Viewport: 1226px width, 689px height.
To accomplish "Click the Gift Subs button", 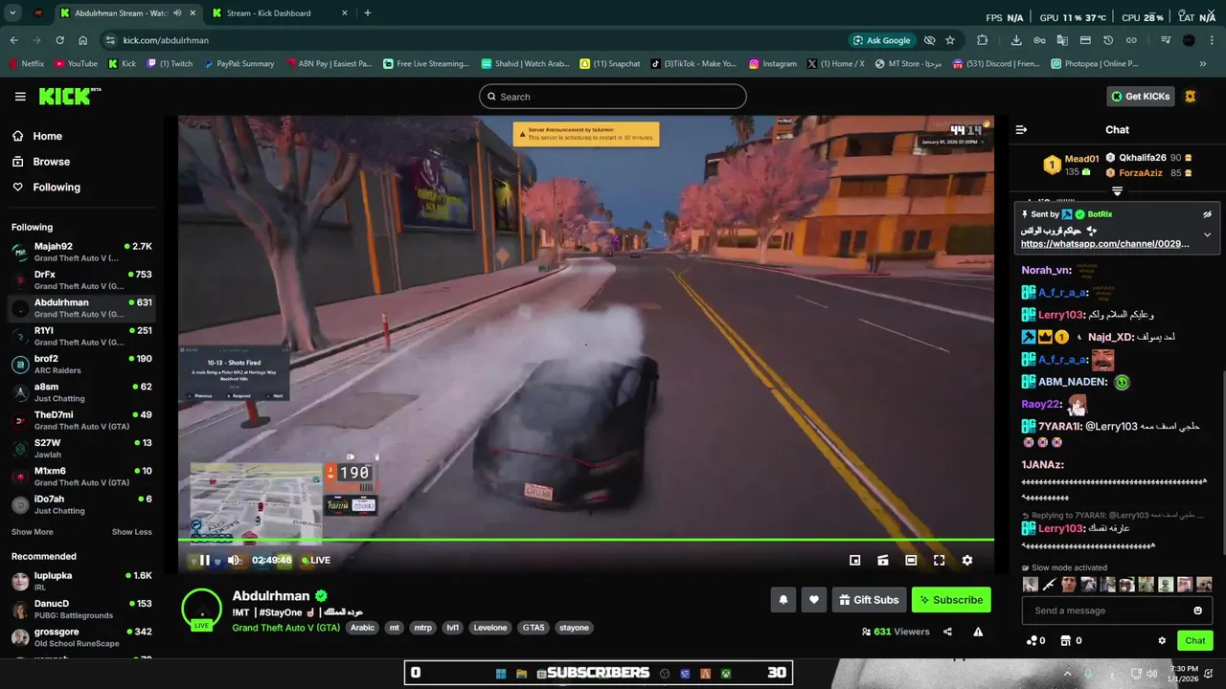I will point(869,600).
